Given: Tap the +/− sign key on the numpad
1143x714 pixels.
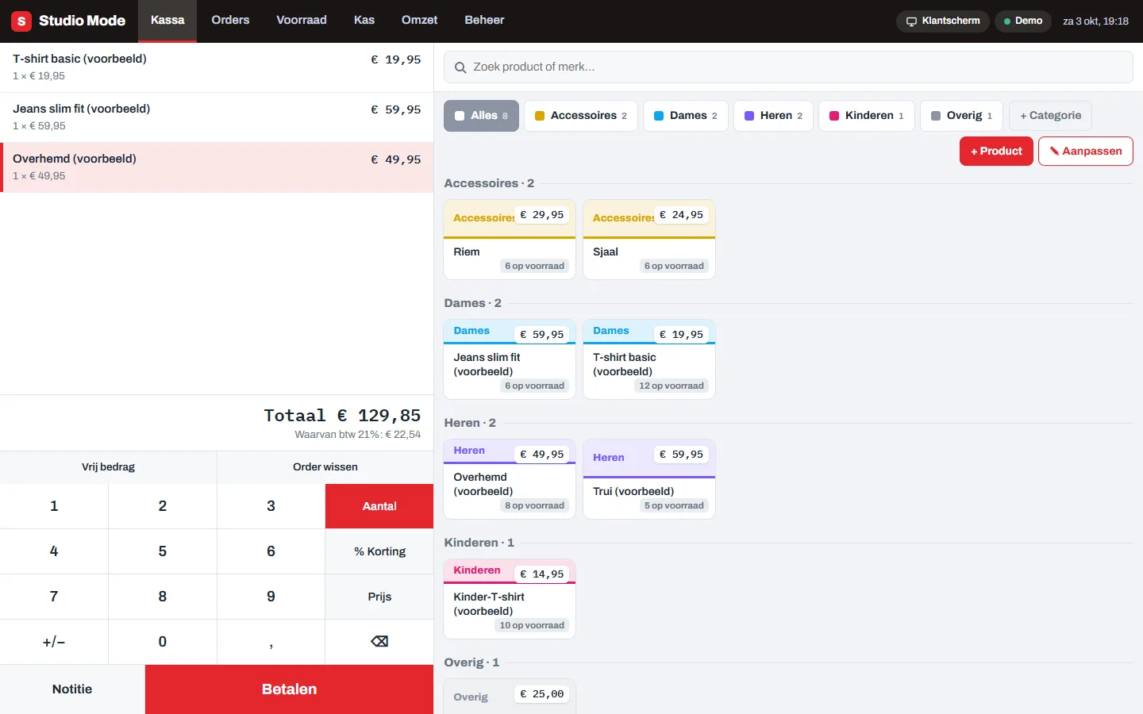Looking at the screenshot, I should 54,642.
